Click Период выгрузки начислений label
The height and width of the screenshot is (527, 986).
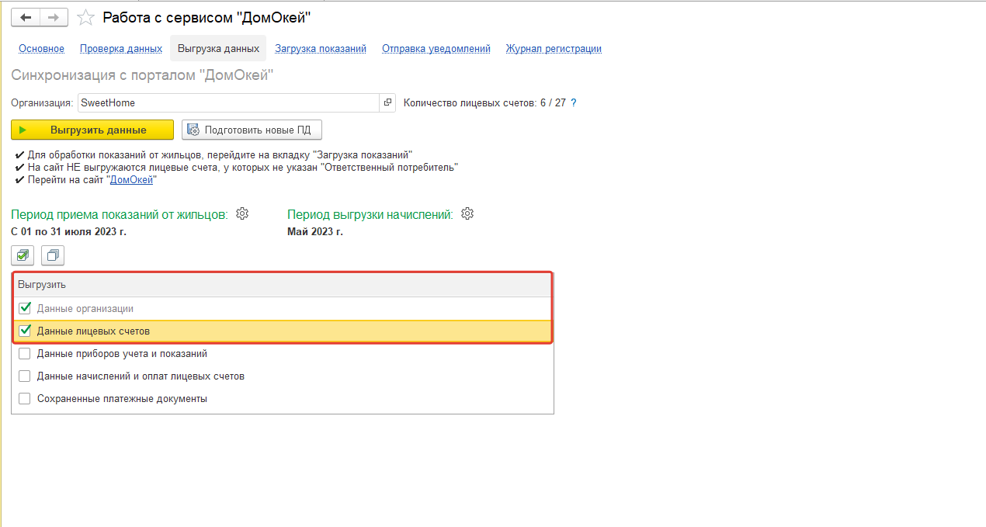point(370,214)
